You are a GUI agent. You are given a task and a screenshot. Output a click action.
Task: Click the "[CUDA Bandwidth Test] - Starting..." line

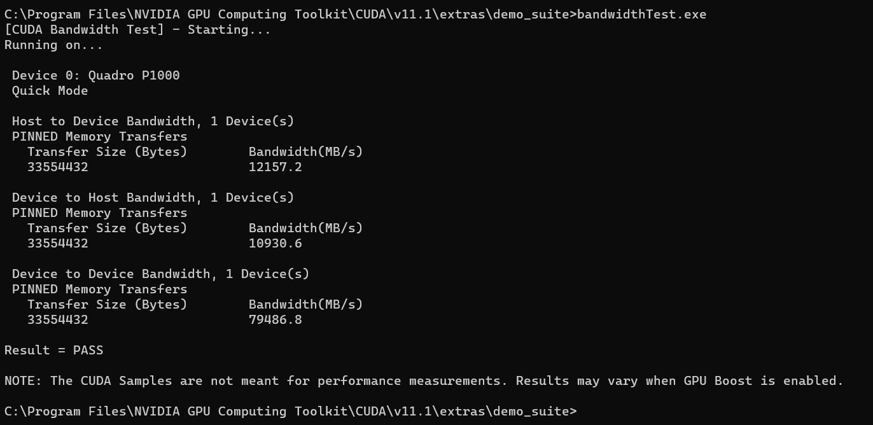tap(137, 29)
